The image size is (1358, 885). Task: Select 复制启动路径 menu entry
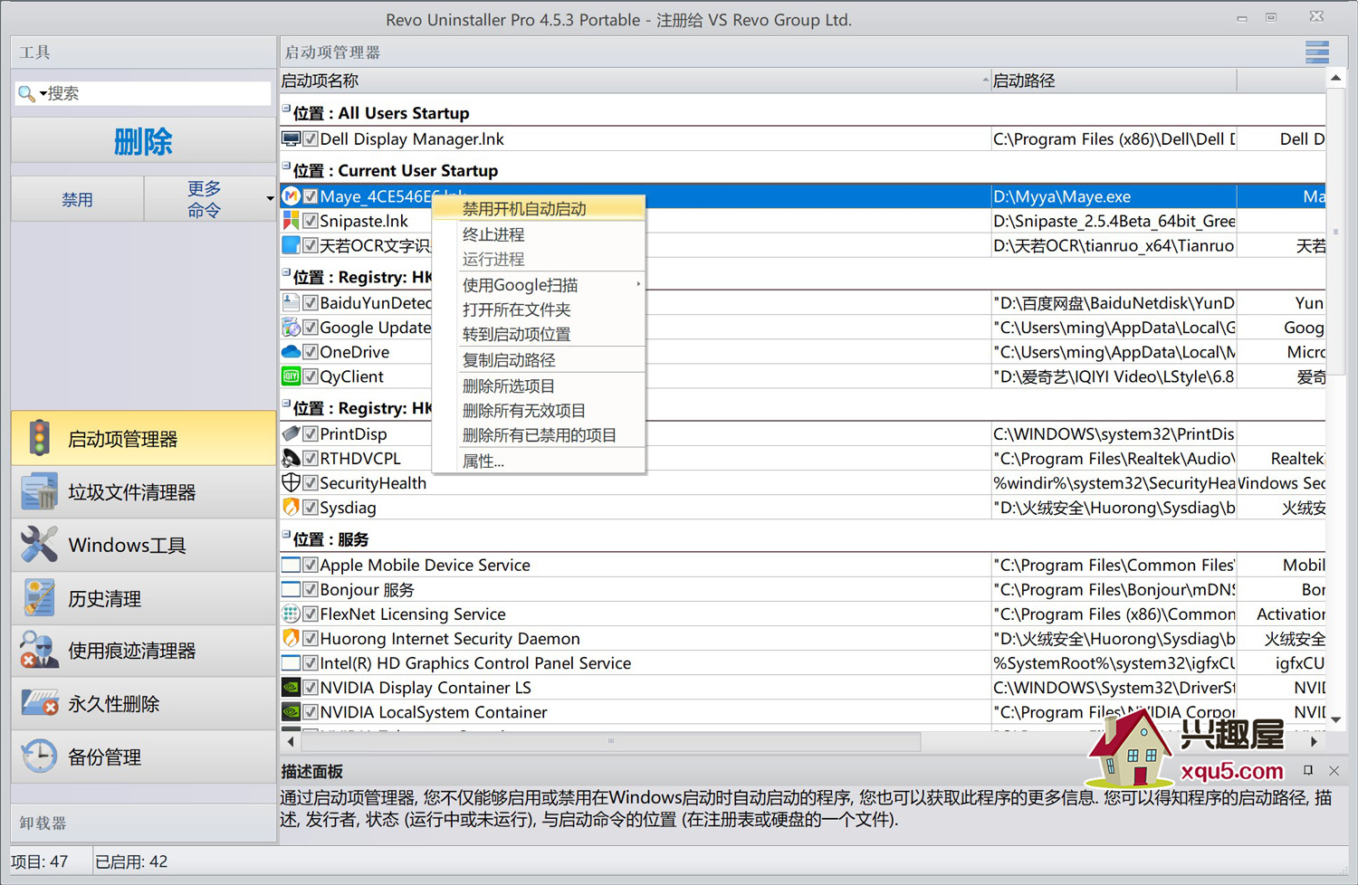coord(539,360)
